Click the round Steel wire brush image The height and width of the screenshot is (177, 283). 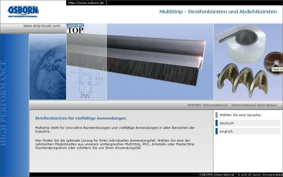click(x=274, y=63)
